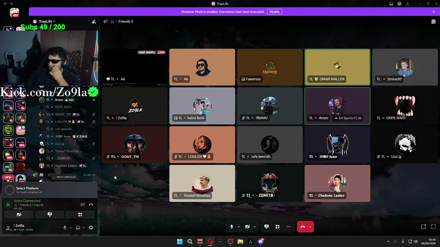Click Select Platform quest prompt
This screenshot has width=440, height=247.
[x=49, y=190]
